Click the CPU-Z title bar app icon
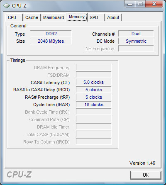Screen dimensions: 166x185 [7, 6]
